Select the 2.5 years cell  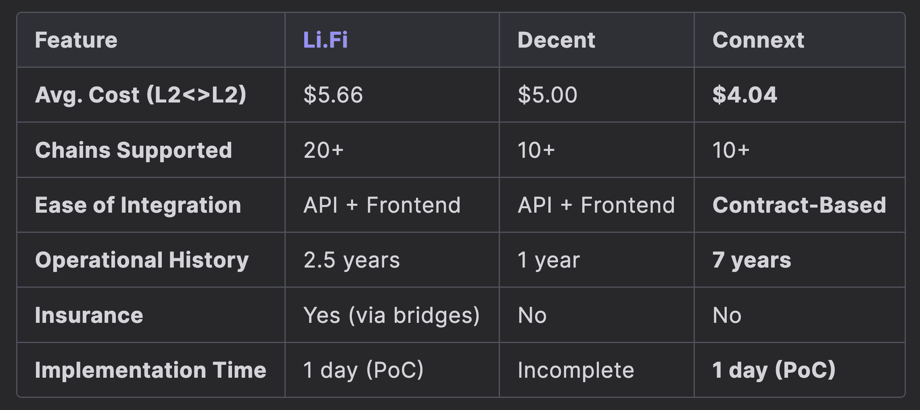coord(352,260)
